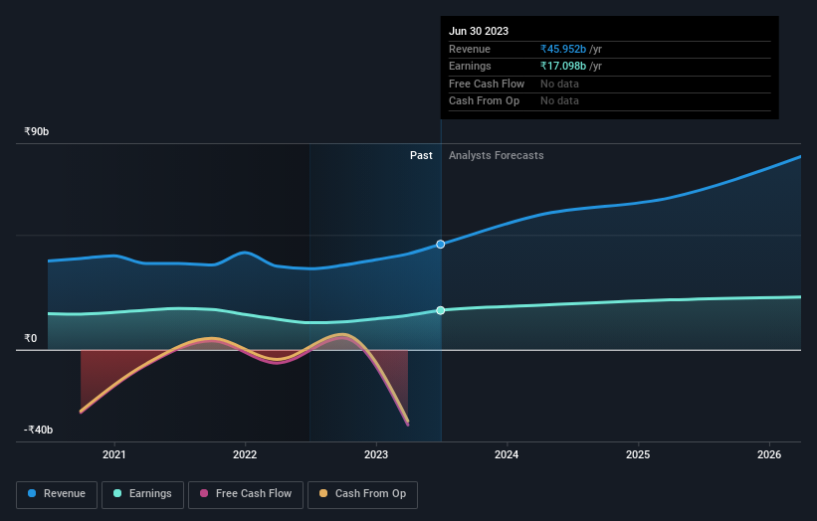817x521 pixels.
Task: Click the ₹45.952b revenue value in the tooltip
Action: click(x=563, y=49)
